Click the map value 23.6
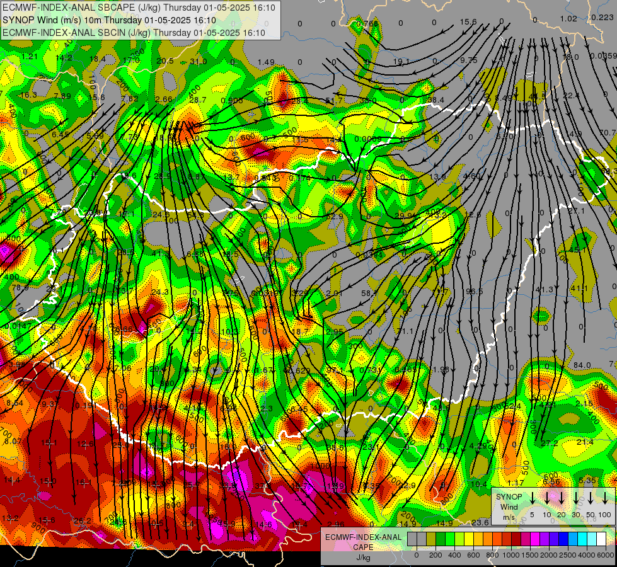 pos(480,522)
